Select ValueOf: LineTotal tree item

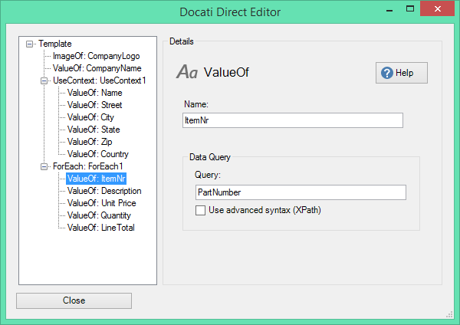pos(101,228)
